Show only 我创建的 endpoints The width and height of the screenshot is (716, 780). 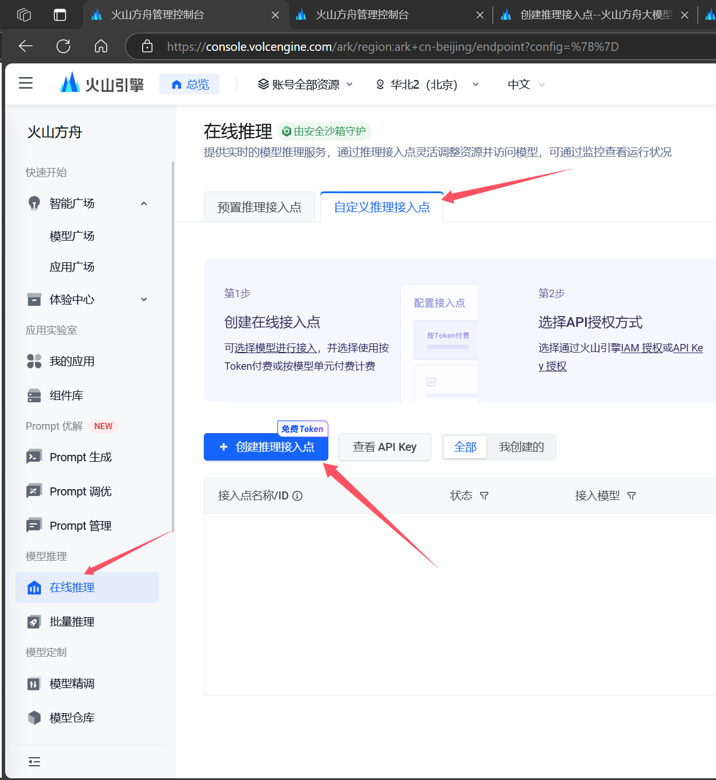pos(521,447)
